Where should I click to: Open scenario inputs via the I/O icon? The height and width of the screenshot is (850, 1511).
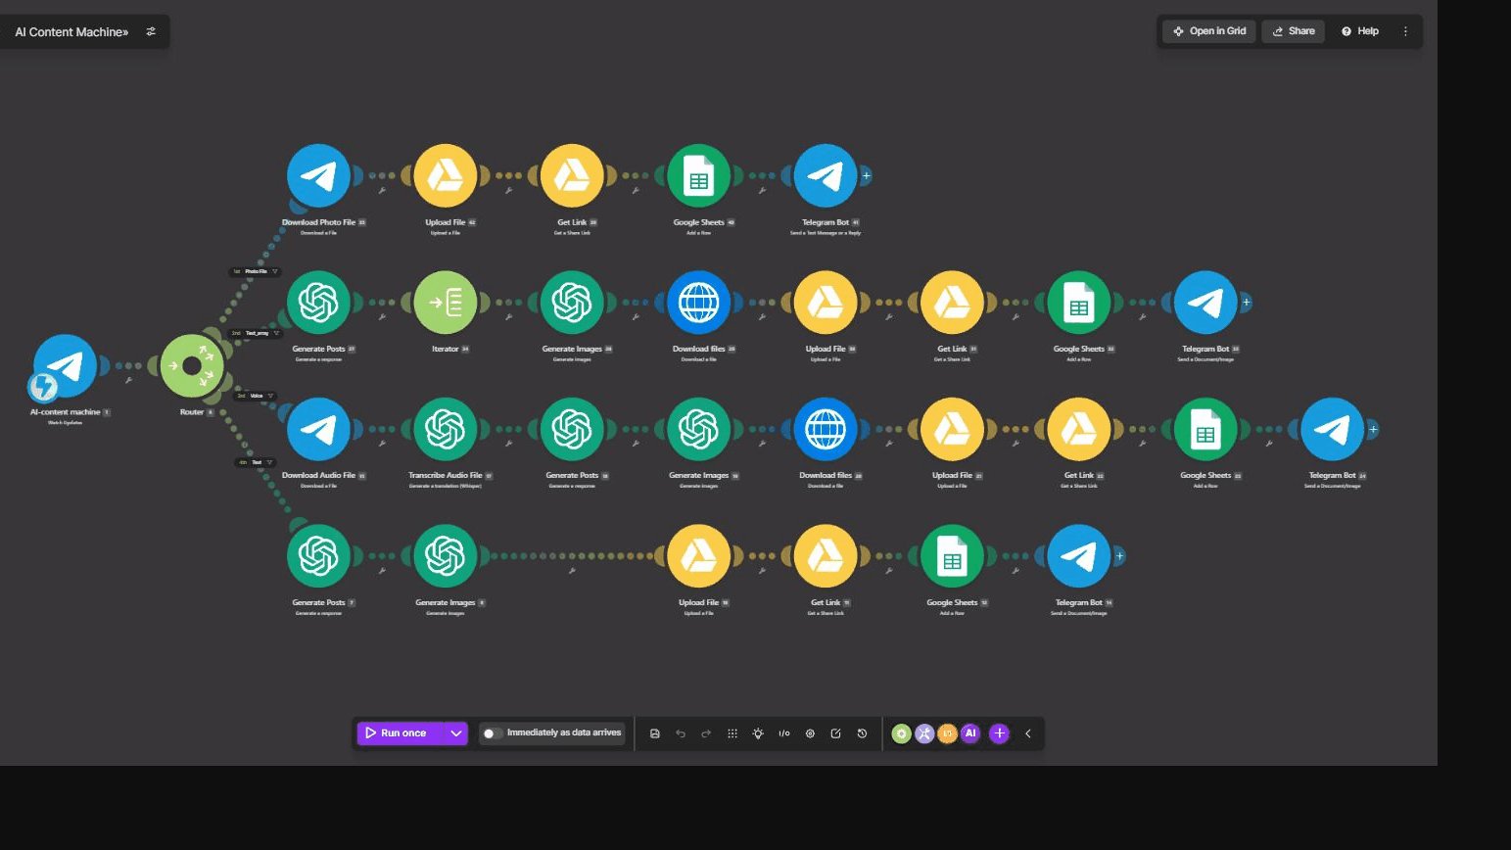tap(784, 733)
